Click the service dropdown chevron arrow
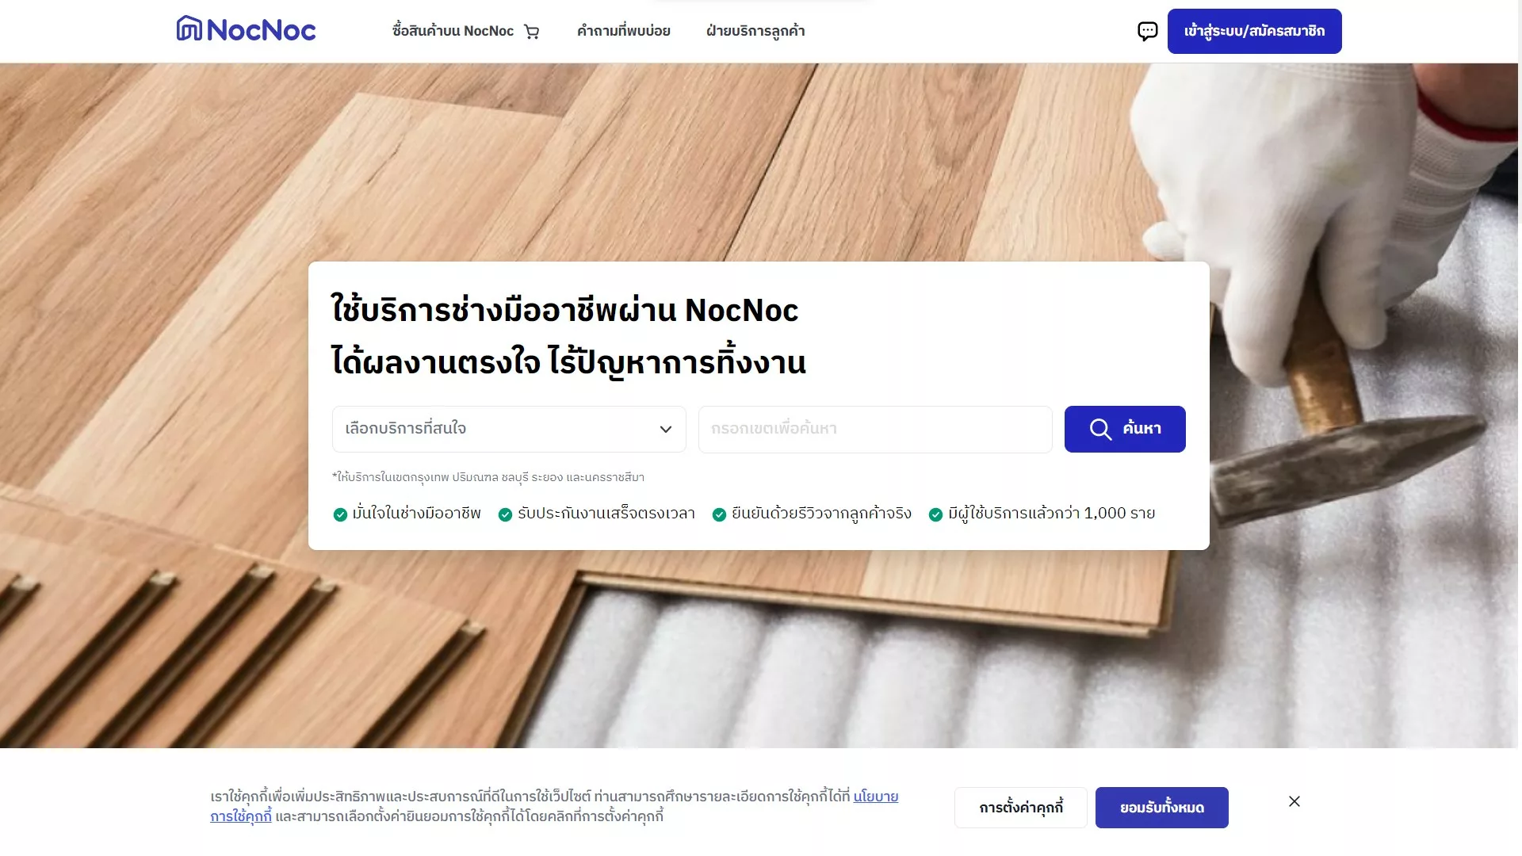The width and height of the screenshot is (1522, 856). 666,429
